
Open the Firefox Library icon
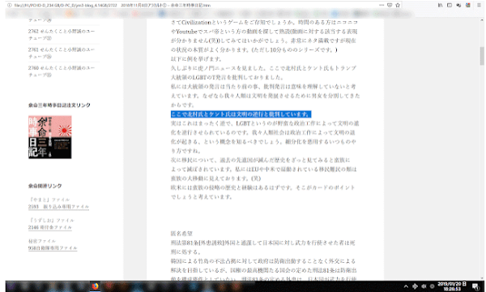point(440,6)
